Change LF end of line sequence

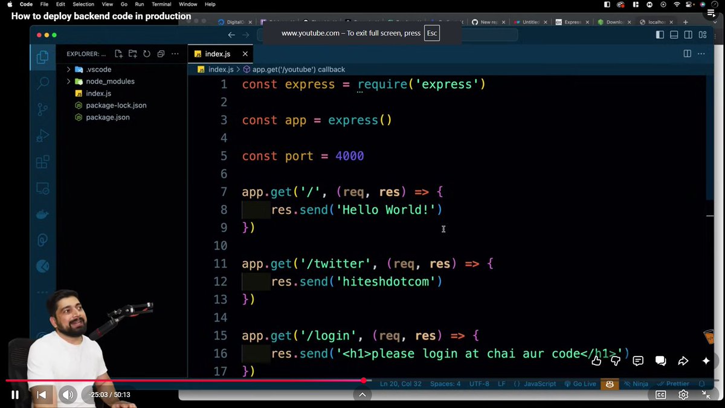click(501, 384)
